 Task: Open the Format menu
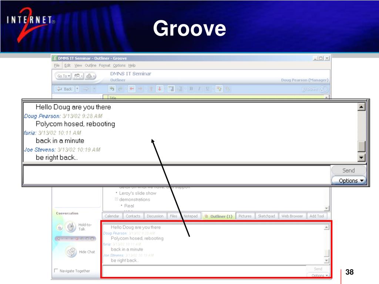click(104, 65)
